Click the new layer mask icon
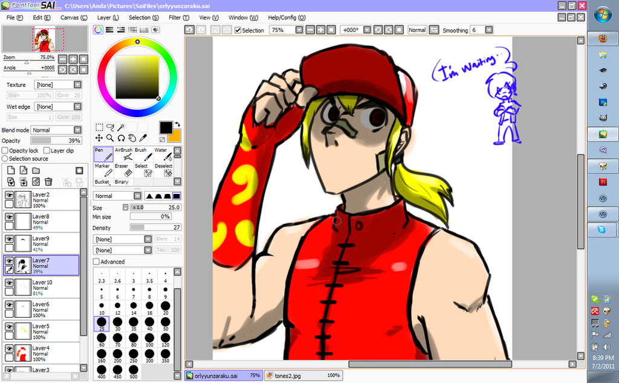The width and height of the screenshot is (619, 383). pyautogui.click(x=79, y=170)
